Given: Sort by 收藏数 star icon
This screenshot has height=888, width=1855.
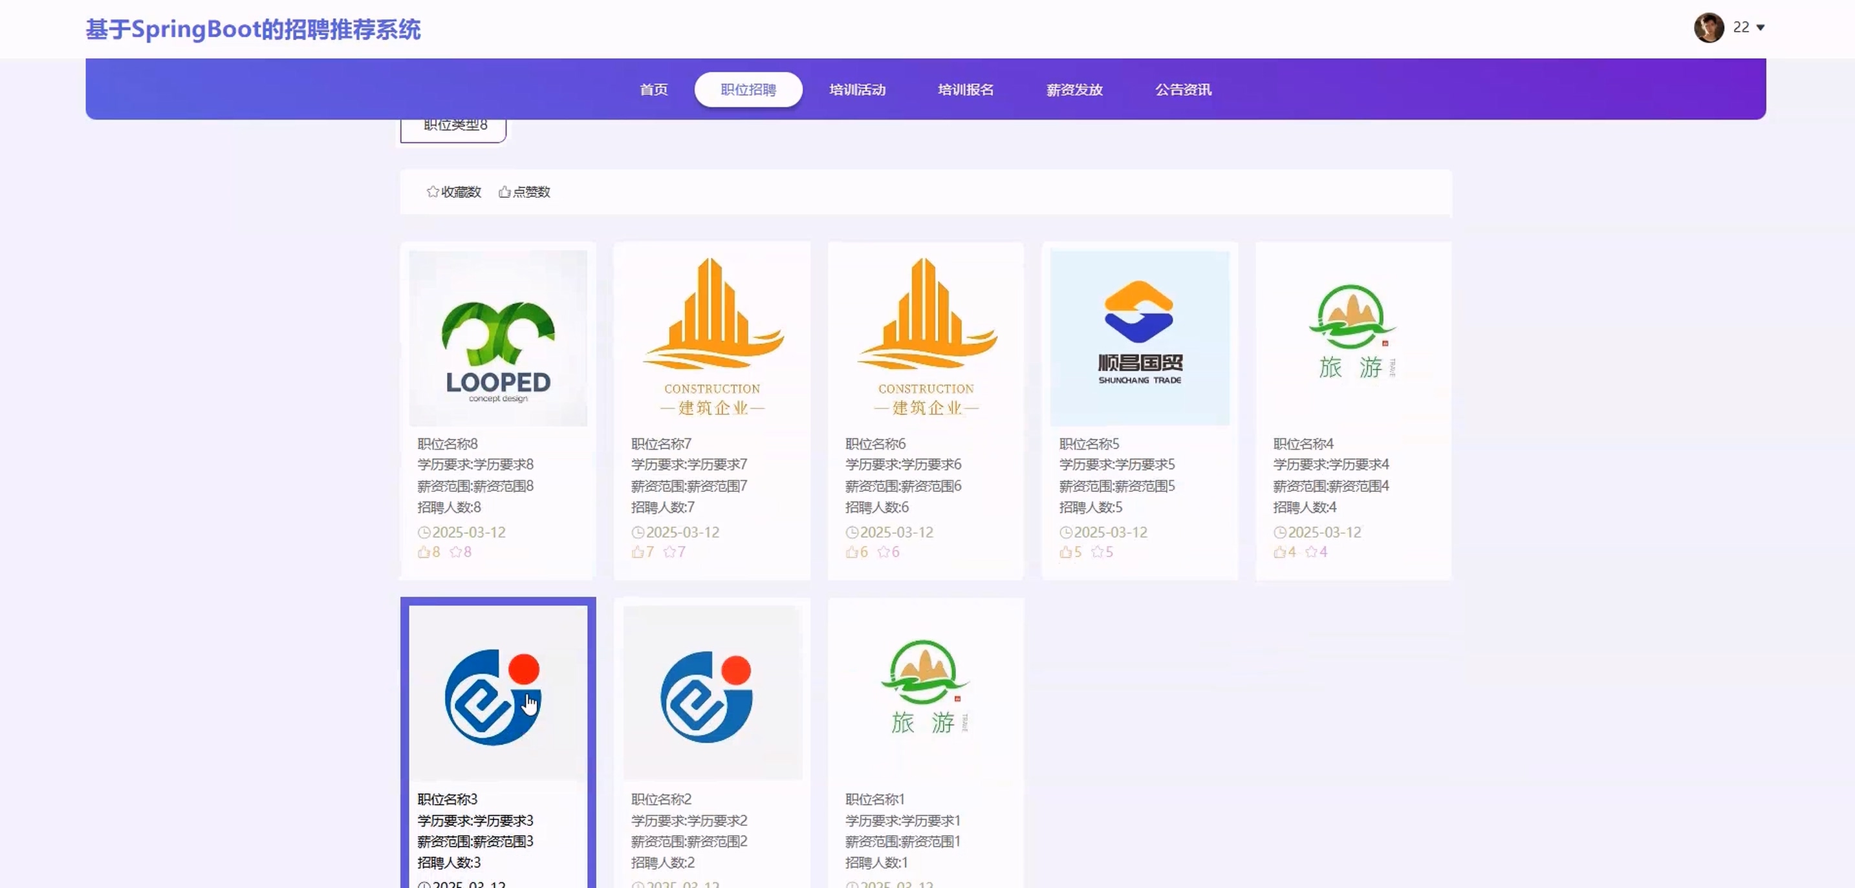Looking at the screenshot, I should [x=433, y=191].
